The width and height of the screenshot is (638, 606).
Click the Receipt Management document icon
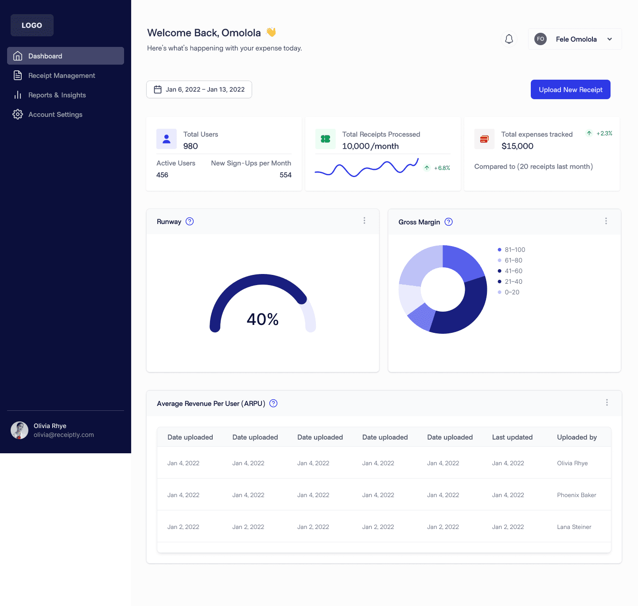pos(18,75)
